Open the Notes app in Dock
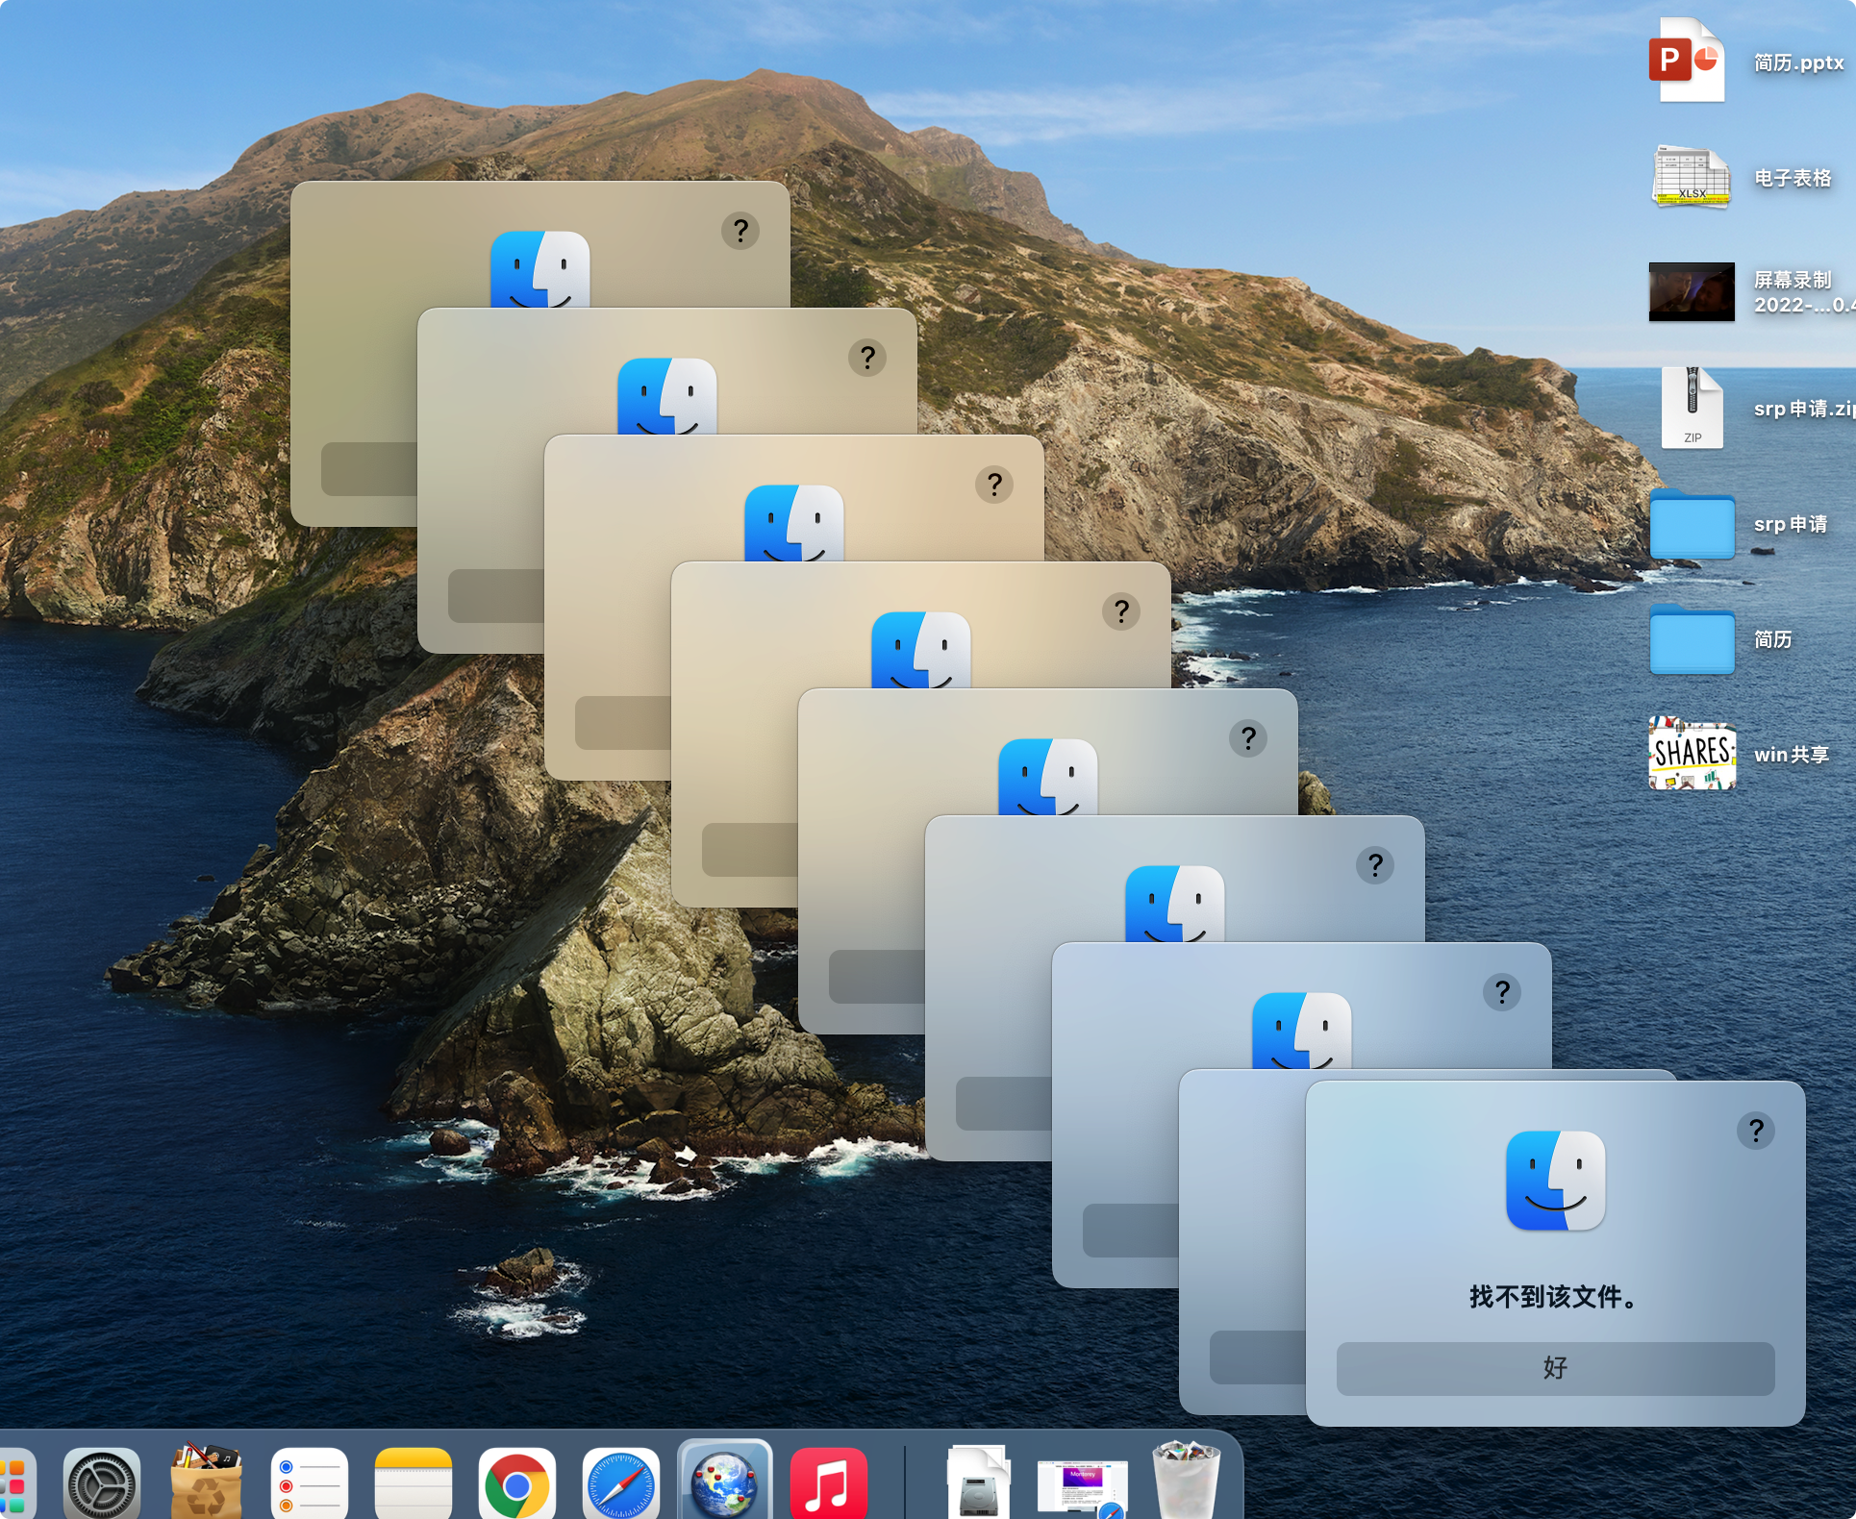This screenshot has width=1856, height=1519. pyautogui.click(x=413, y=1485)
